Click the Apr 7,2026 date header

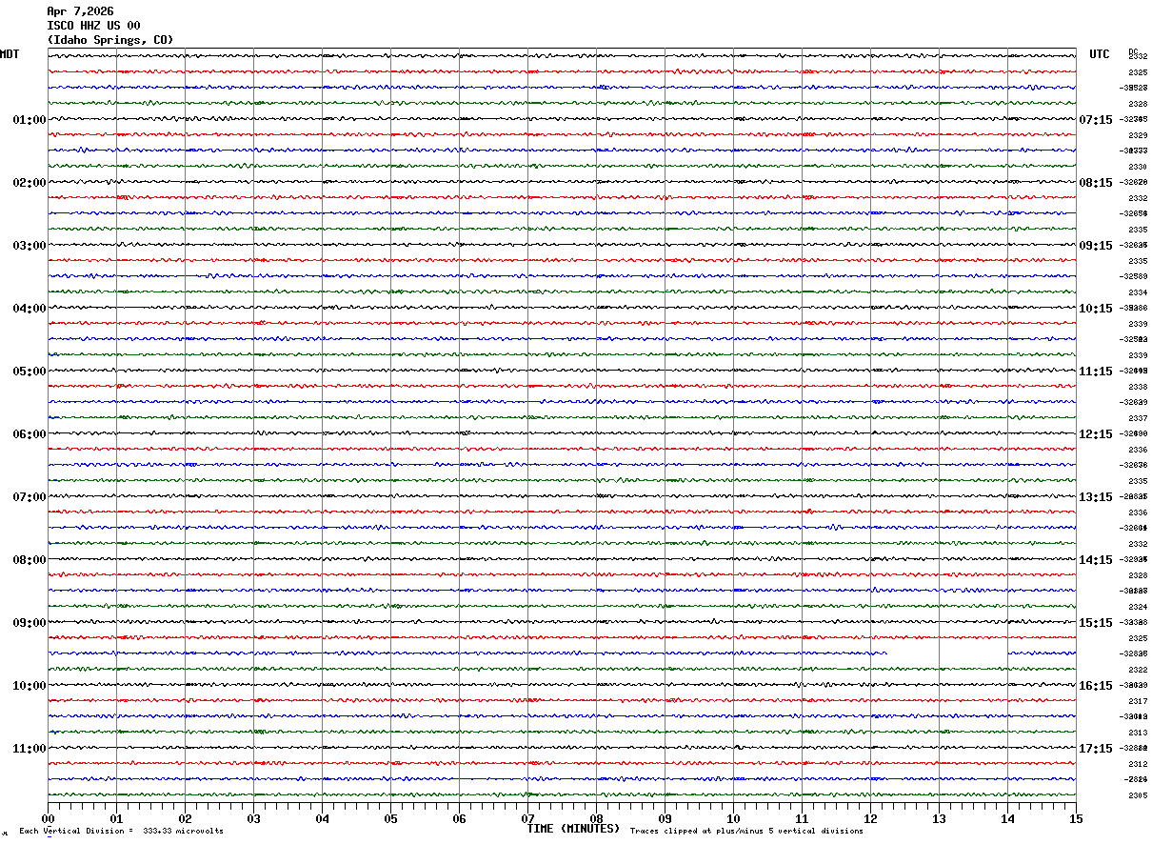pos(80,11)
